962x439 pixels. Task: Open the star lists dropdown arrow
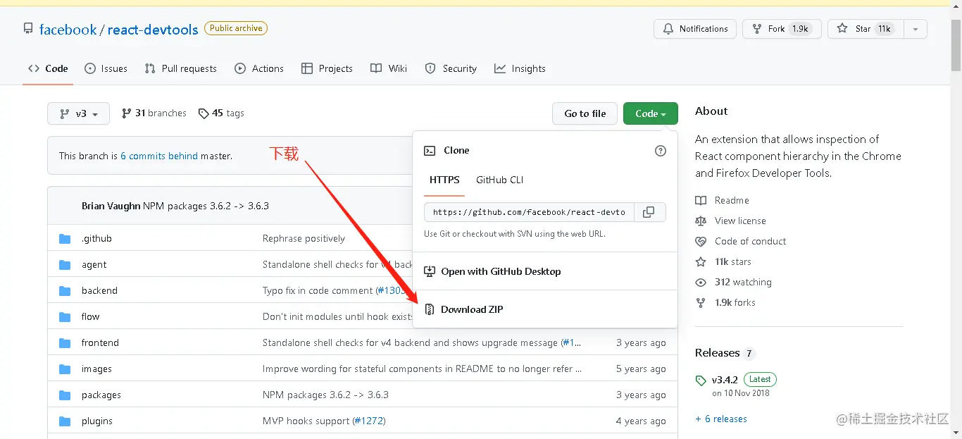pyautogui.click(x=916, y=29)
